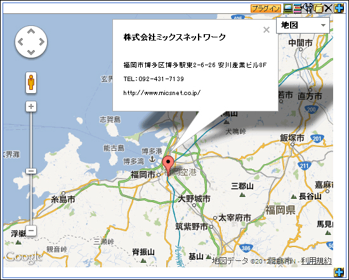Click the 長谷山 mountain label
The width and height of the screenshot is (349, 280).
(310, 196)
